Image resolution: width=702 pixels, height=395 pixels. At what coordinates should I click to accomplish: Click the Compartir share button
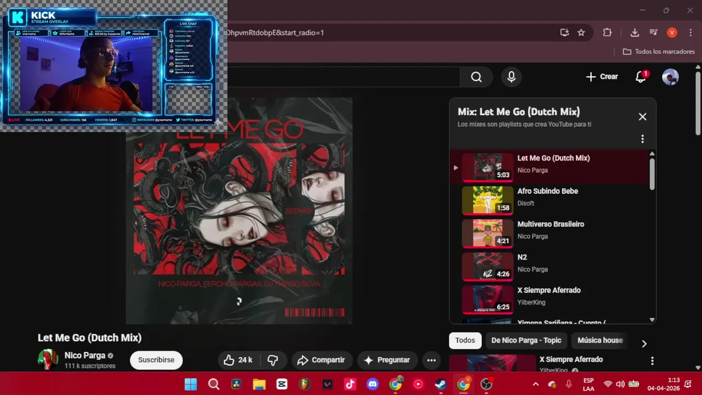[x=321, y=360]
